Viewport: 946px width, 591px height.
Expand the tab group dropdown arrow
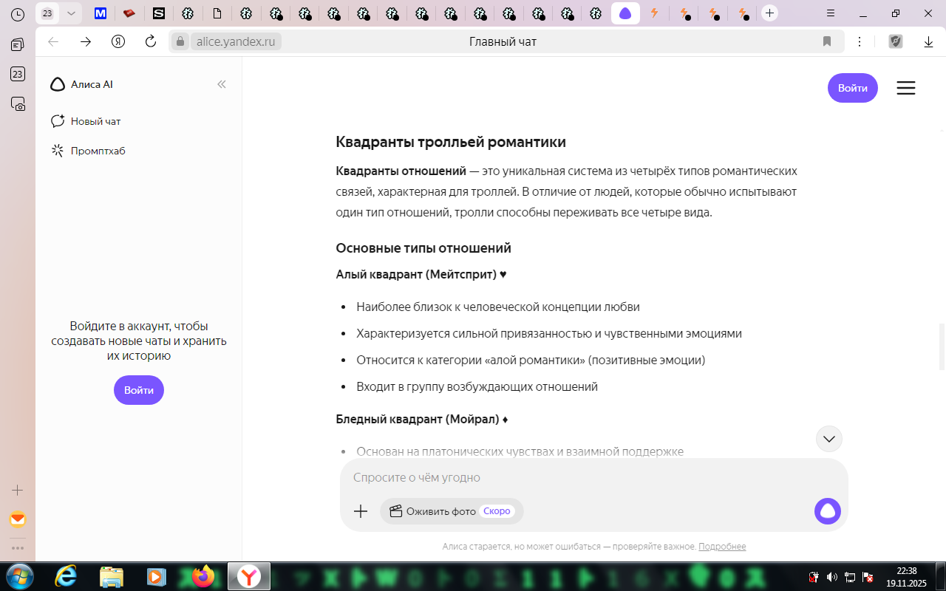[x=71, y=13]
